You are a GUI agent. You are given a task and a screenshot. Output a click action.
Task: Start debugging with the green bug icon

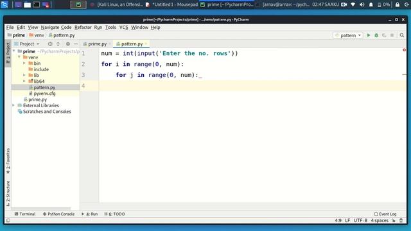[x=376, y=35]
